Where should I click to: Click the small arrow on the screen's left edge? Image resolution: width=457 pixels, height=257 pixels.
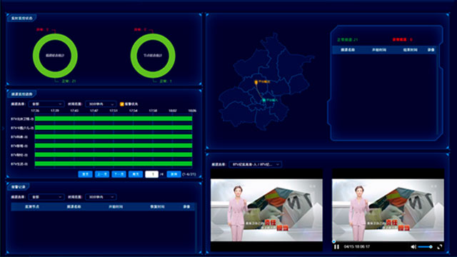tap(3, 128)
